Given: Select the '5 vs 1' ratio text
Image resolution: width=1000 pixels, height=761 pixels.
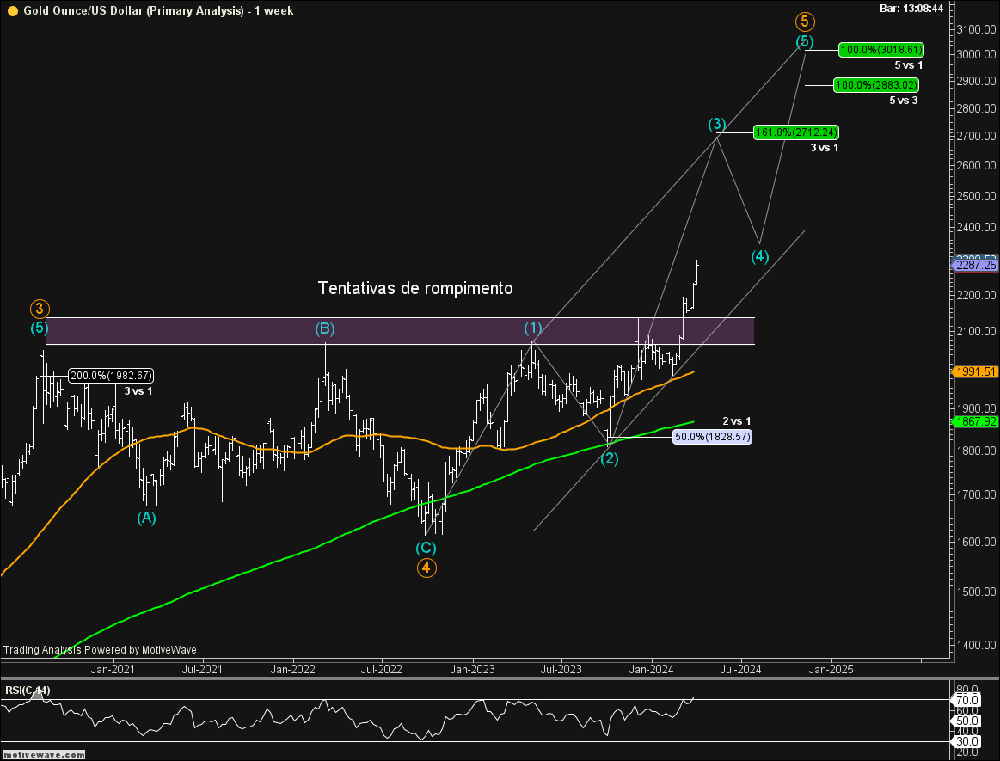Looking at the screenshot, I should (909, 65).
